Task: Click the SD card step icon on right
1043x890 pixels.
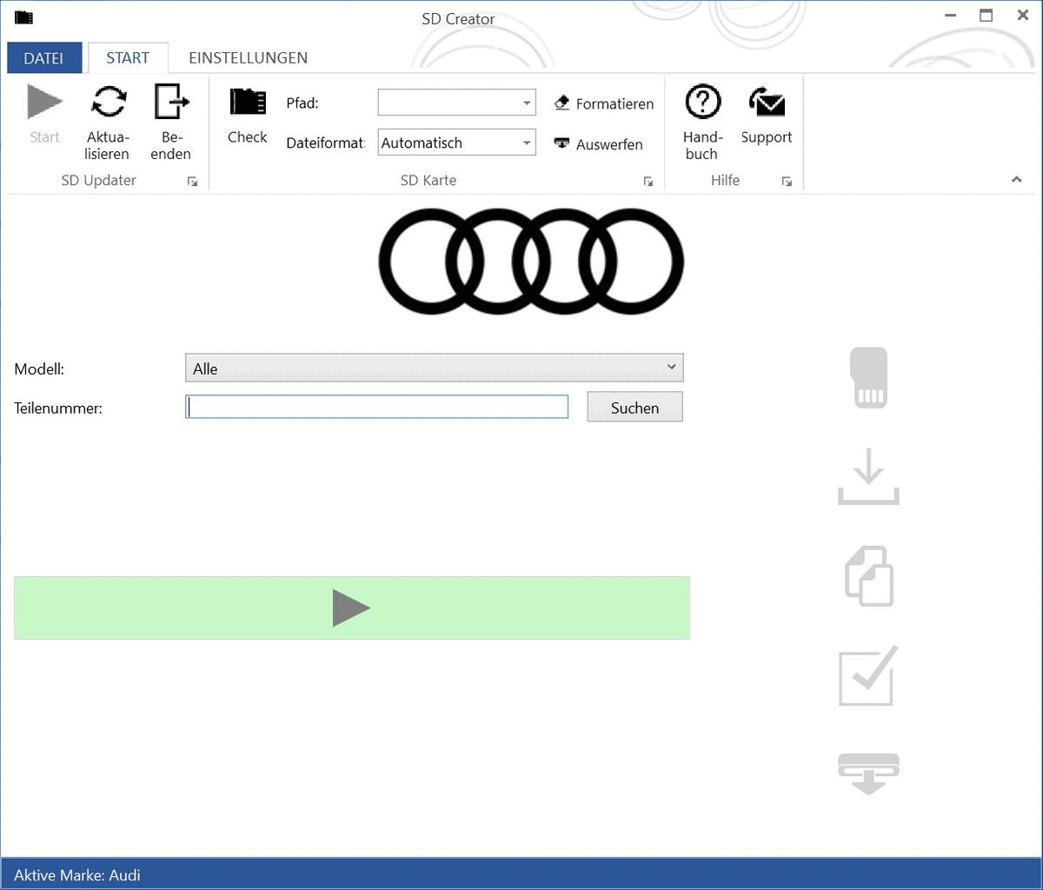Action: tap(868, 377)
